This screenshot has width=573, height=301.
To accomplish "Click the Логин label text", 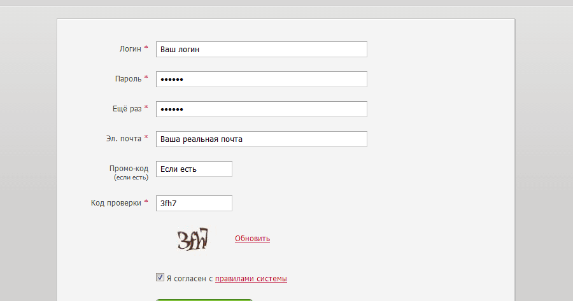I will tap(130, 48).
